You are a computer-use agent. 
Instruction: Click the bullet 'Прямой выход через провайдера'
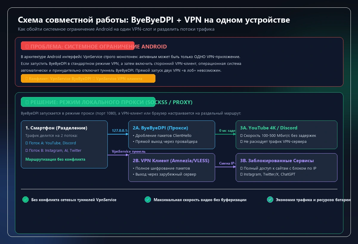(x=165, y=142)
